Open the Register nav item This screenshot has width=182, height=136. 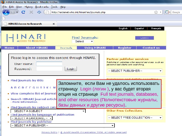pos(125,48)
